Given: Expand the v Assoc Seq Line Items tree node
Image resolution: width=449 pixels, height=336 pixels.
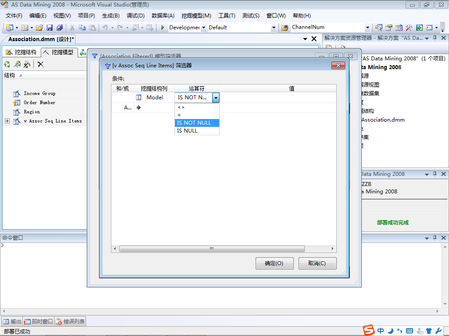Looking at the screenshot, I should click(x=7, y=121).
